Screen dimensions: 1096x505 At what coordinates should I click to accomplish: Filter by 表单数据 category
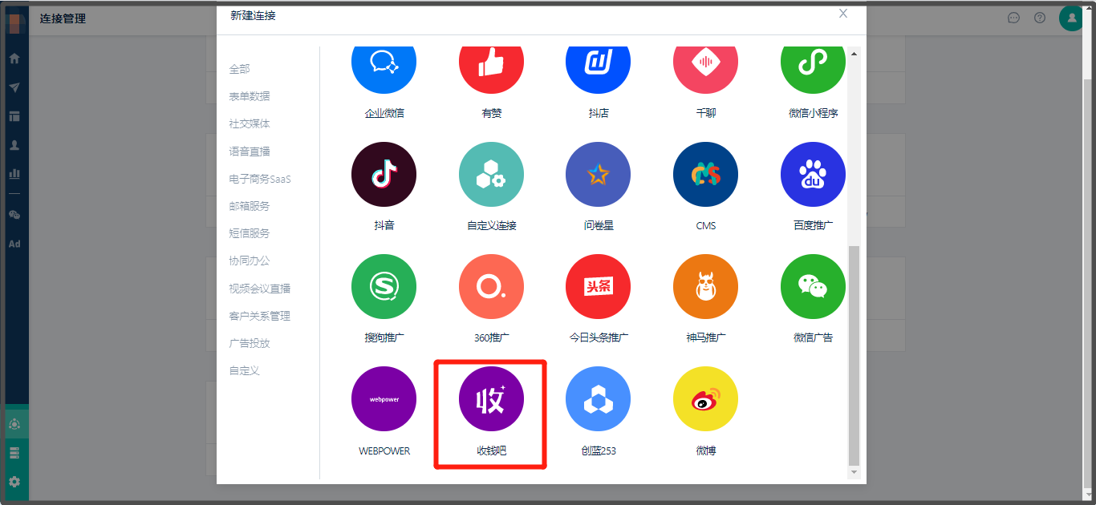tap(250, 96)
